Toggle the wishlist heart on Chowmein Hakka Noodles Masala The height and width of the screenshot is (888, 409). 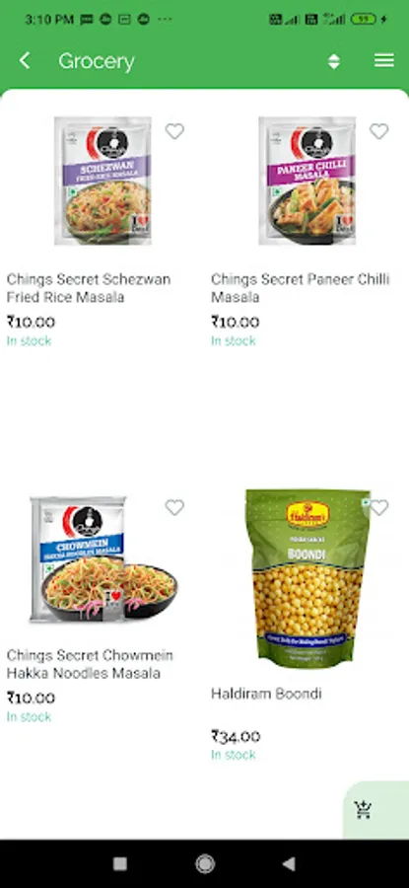[x=174, y=507]
